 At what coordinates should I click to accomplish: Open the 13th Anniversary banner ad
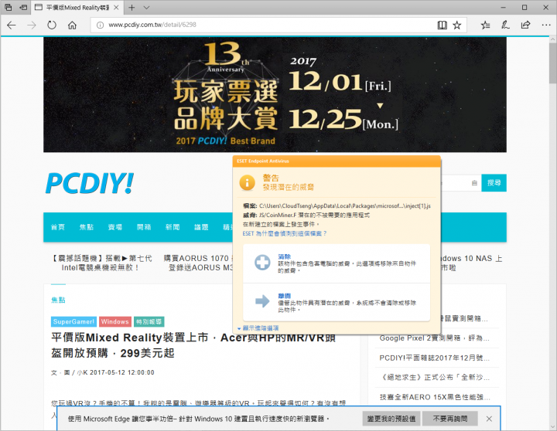[275, 95]
